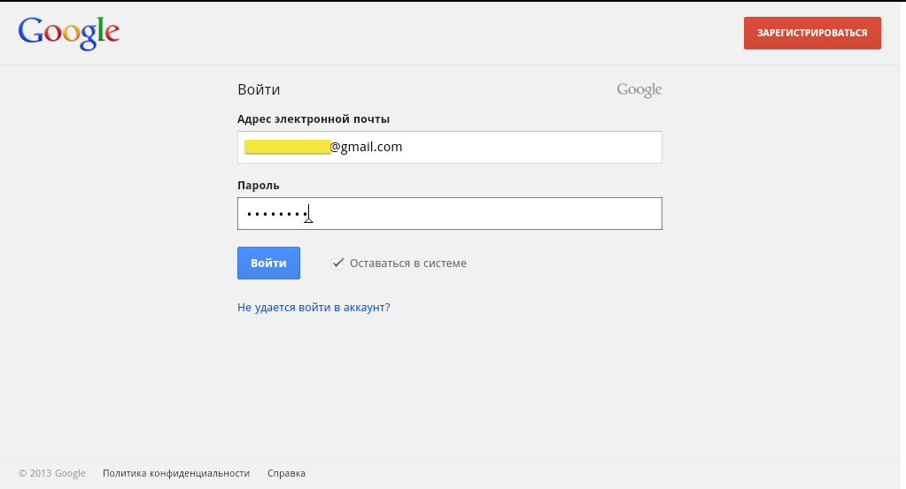Click the Адрес электронной почты label
The image size is (906, 489).
point(314,118)
